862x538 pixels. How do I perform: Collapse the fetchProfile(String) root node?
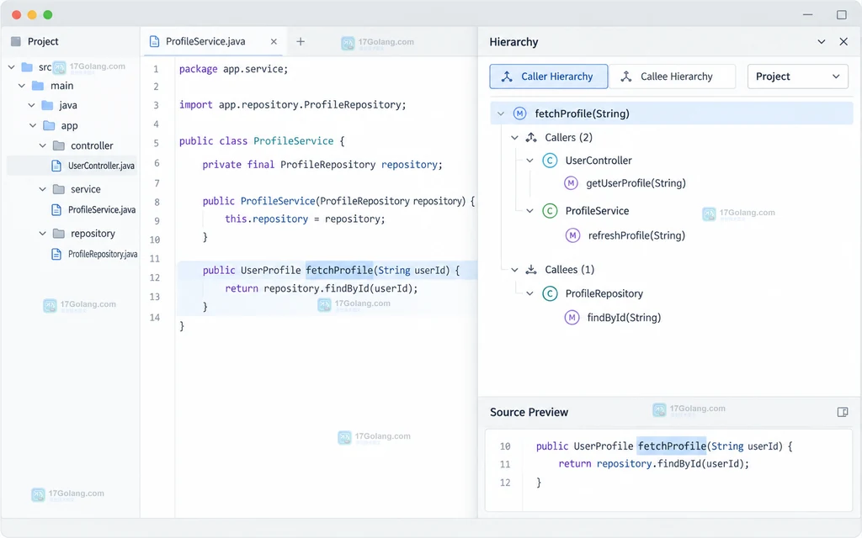pyautogui.click(x=501, y=113)
